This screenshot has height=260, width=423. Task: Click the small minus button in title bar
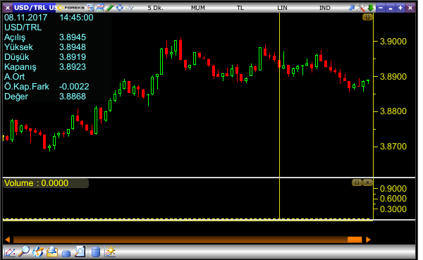(x=391, y=8)
